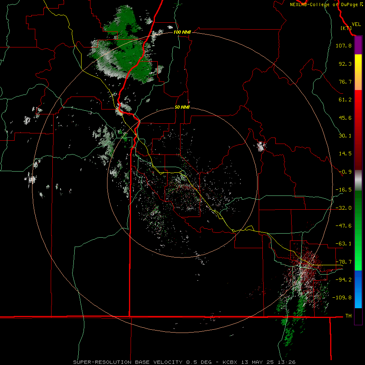Click the gray near-zero segment of the color bar
The width and height of the screenshot is (365, 365).
pos(358,180)
